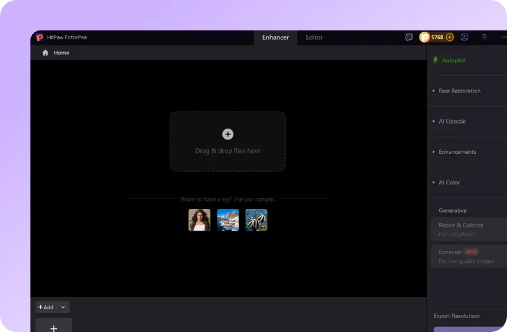Image resolution: width=507 pixels, height=332 pixels.
Task: Click the Drag & drop files here area
Action: [x=228, y=141]
